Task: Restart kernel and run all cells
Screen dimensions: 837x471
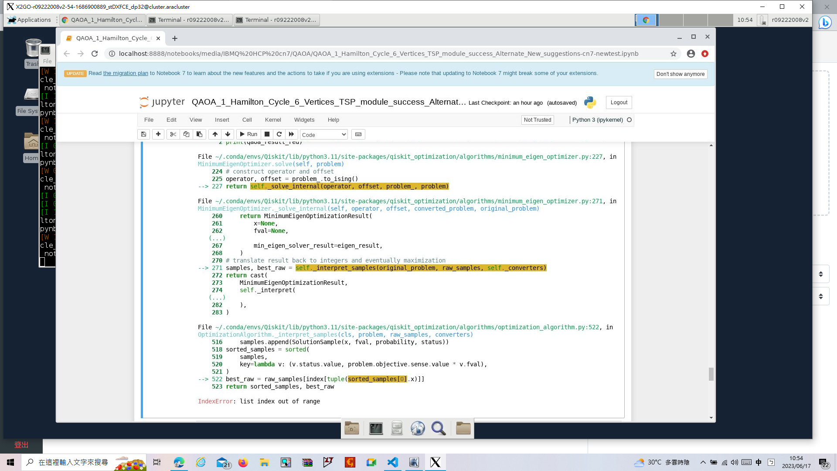Action: (292, 134)
